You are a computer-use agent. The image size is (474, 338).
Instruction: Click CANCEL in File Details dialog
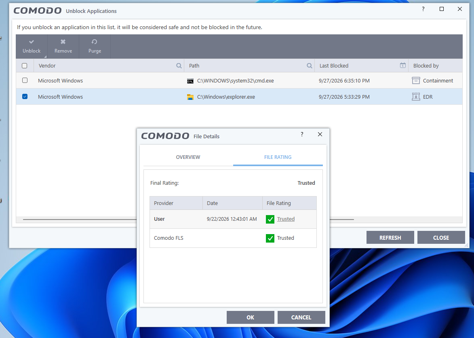301,317
